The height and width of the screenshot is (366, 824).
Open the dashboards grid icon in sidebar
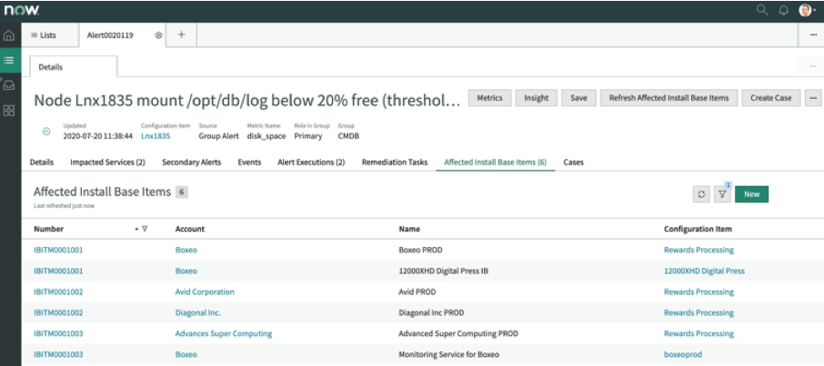click(x=9, y=111)
